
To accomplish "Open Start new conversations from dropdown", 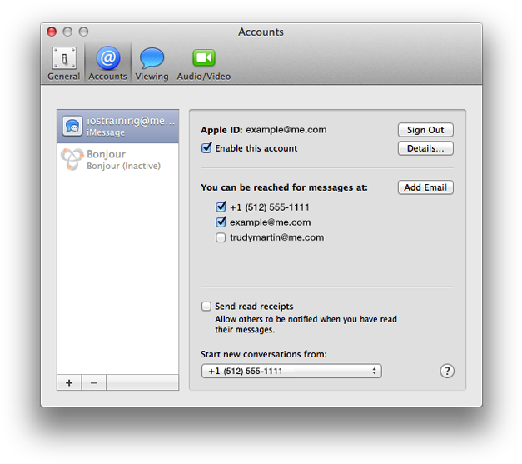I will point(291,371).
